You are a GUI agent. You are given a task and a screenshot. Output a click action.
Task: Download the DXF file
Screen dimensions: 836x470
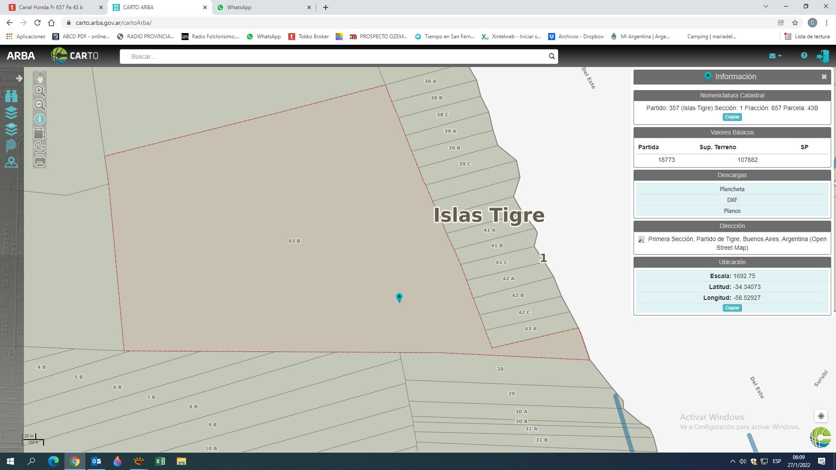coord(732,200)
